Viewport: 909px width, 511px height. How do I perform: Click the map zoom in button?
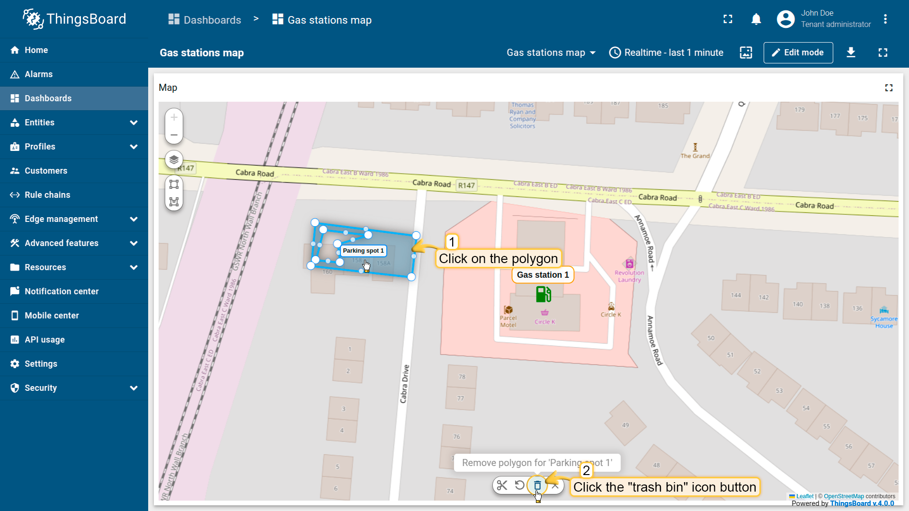coord(174,117)
